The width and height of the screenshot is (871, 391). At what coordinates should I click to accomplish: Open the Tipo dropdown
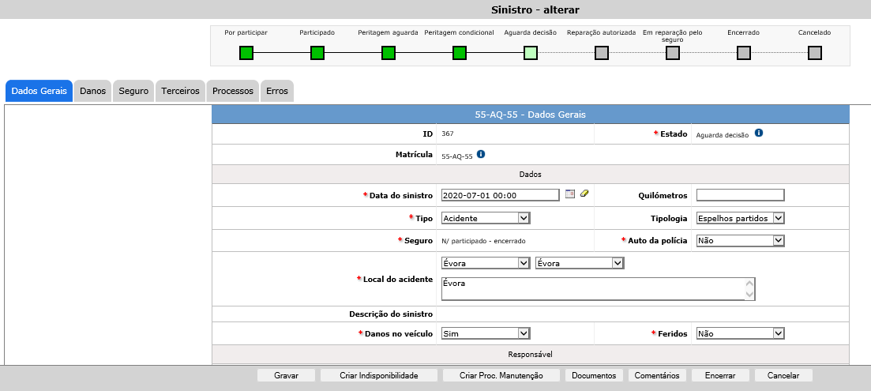(486, 218)
